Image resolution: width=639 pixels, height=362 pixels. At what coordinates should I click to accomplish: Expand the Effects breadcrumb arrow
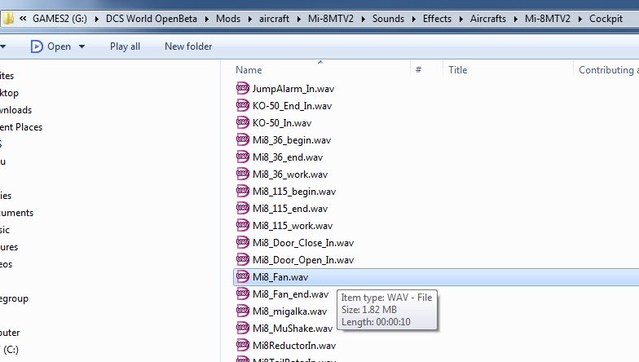(x=461, y=19)
